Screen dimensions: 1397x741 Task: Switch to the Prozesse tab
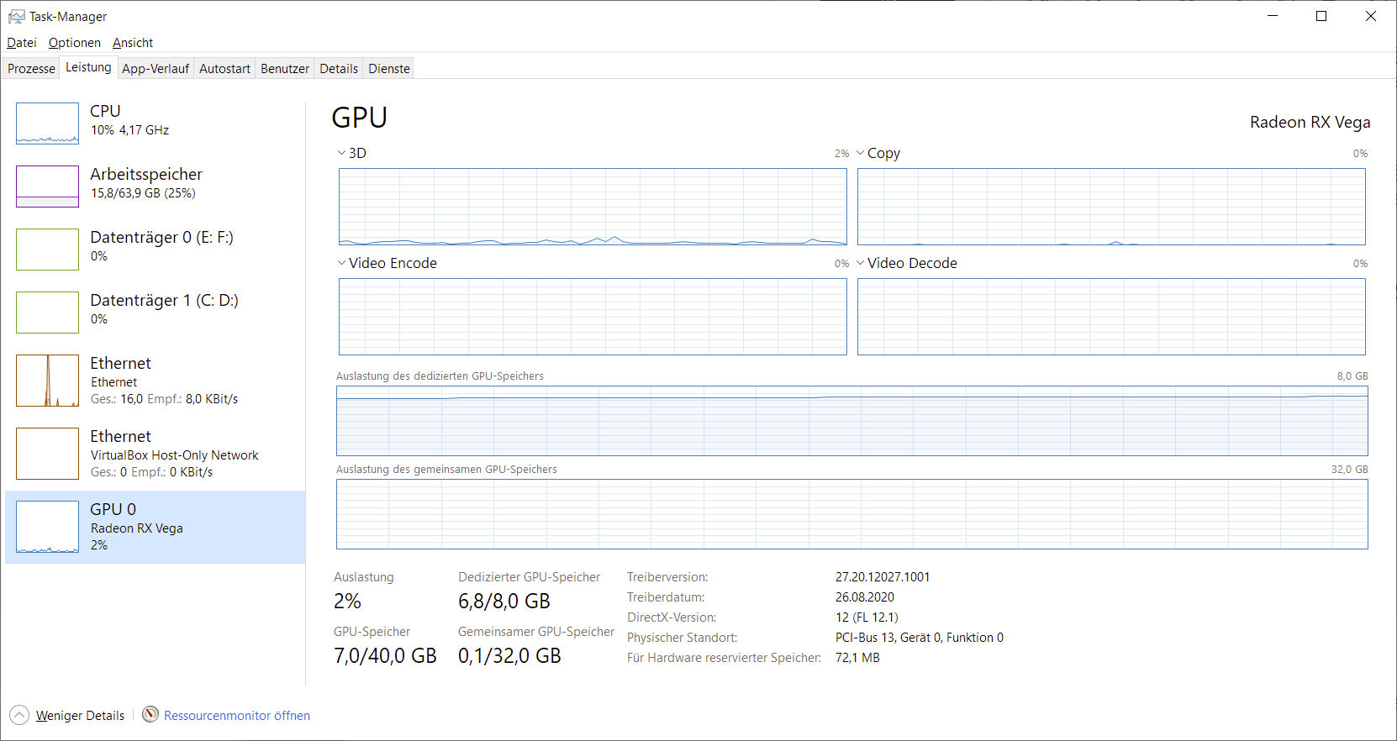(x=31, y=69)
